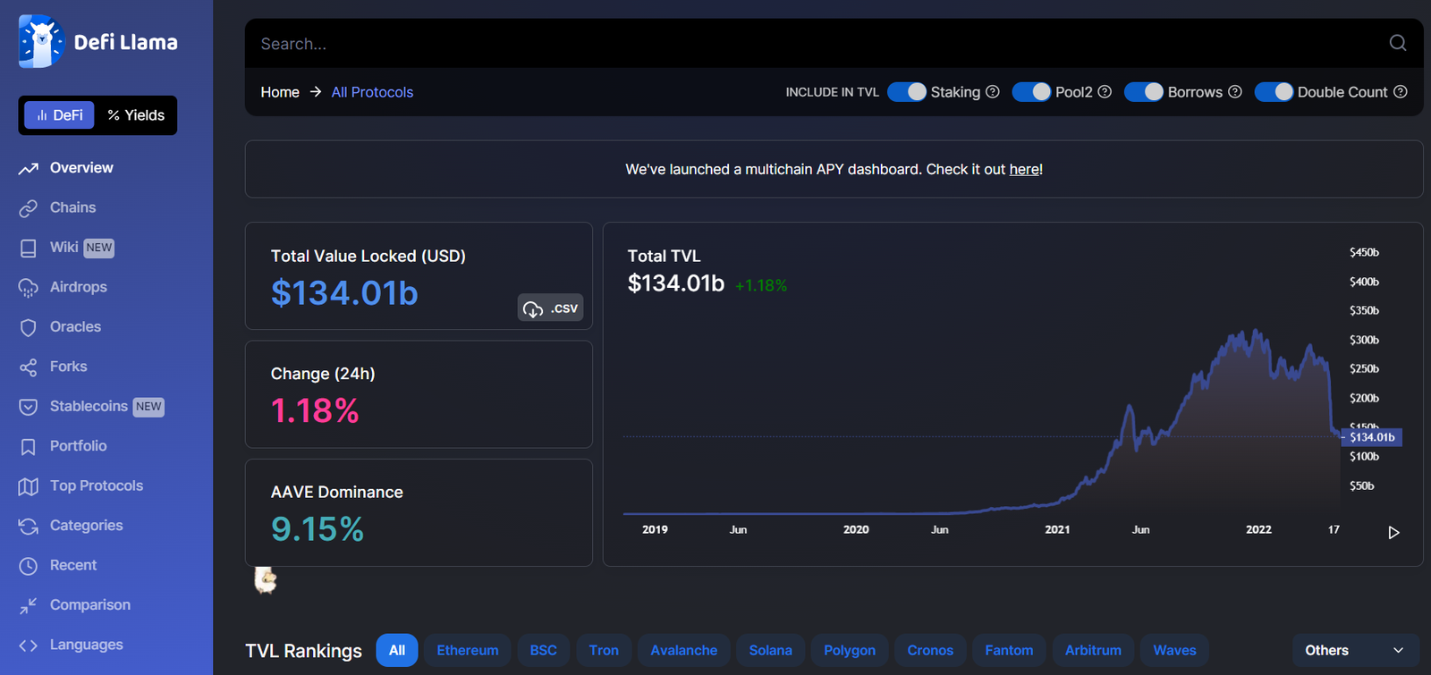Click the Chains link icon in sidebar
The height and width of the screenshot is (675, 1431).
29,207
